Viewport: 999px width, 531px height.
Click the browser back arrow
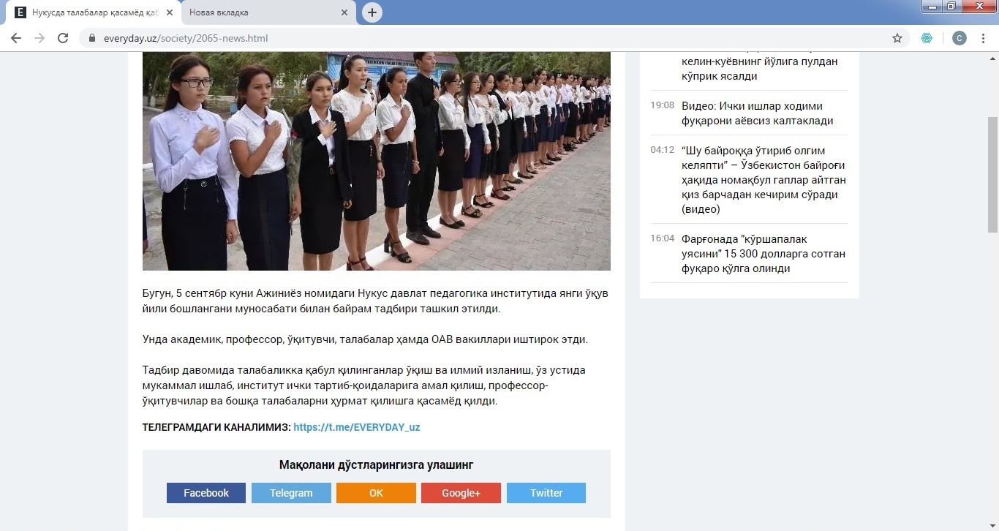(16, 38)
